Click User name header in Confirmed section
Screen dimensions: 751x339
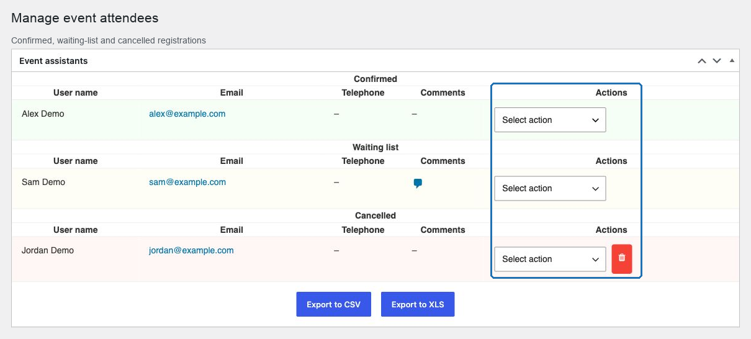point(76,93)
